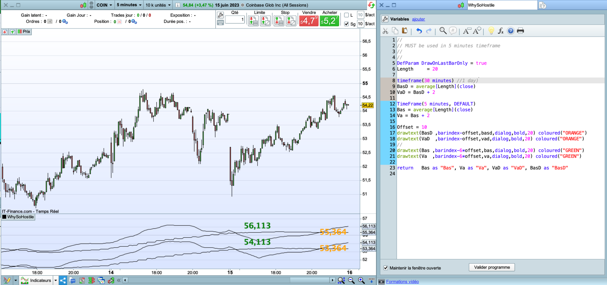
Task: Open the Variables wrench settings icon
Action: (385, 19)
